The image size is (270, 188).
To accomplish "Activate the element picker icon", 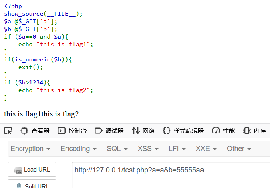I will pos(8,131).
